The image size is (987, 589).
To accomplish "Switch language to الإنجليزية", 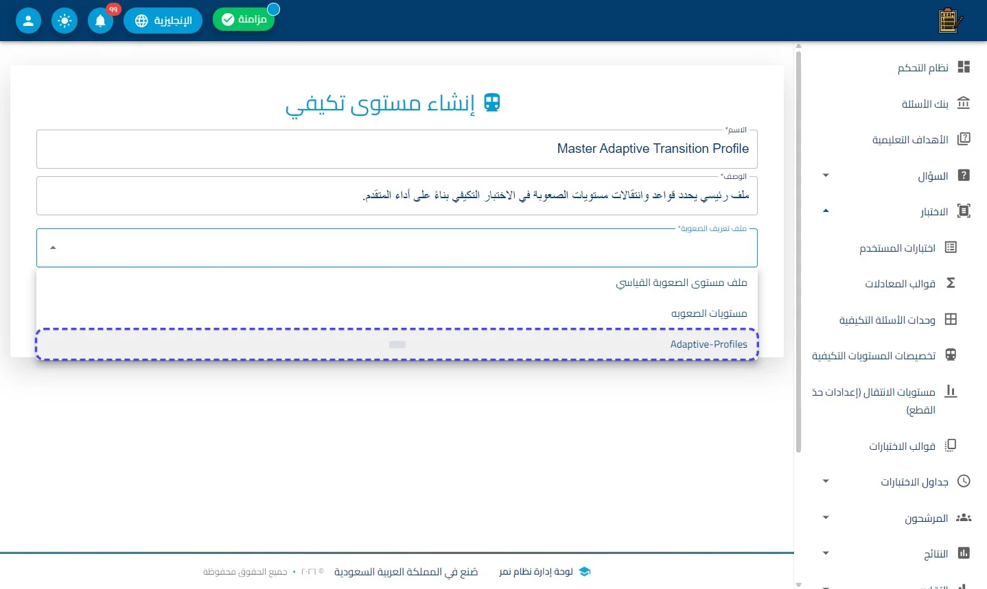I will pyautogui.click(x=163, y=21).
